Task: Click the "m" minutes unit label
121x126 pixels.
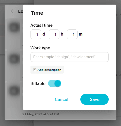Action: coord(81,34)
